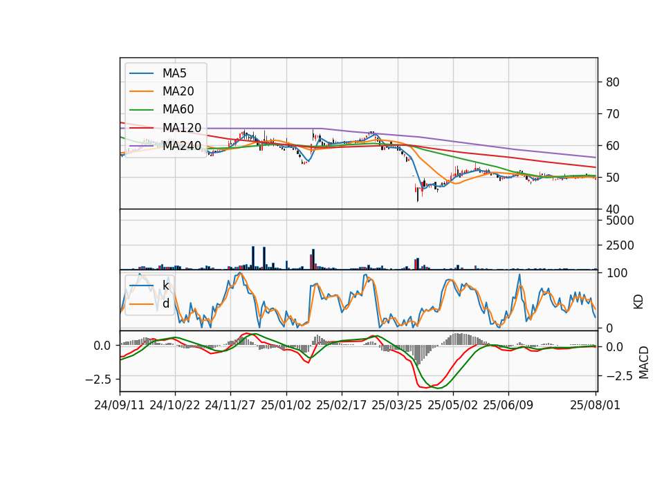This screenshot has height=477, width=664.
Task: Click the KD vertical axis title
Action: (638, 302)
